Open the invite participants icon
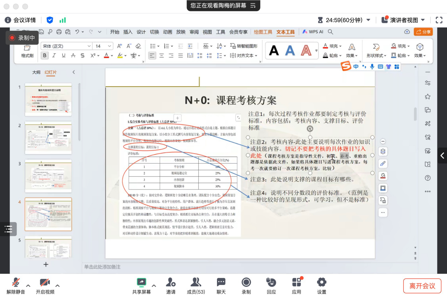The image size is (447, 298). pyautogui.click(x=171, y=282)
